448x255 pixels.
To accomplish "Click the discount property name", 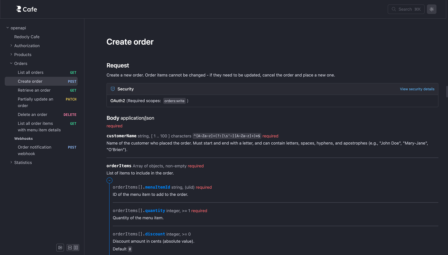I will pos(155,234).
